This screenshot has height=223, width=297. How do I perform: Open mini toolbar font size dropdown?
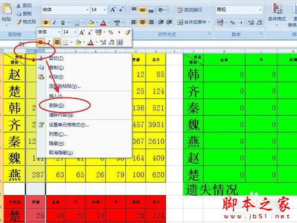tap(75, 32)
